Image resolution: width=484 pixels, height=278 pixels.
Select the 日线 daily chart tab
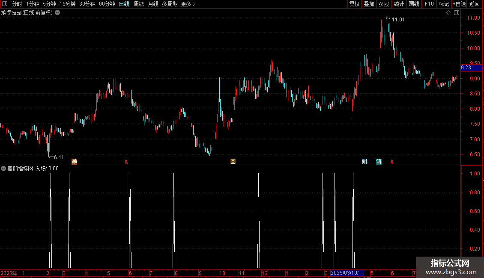click(x=124, y=4)
